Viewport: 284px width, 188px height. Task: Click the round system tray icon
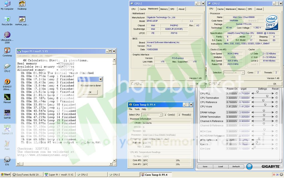282,175
